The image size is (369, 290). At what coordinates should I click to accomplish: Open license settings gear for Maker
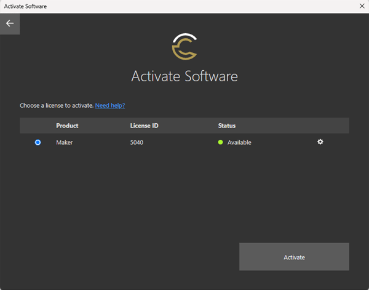pyautogui.click(x=320, y=142)
